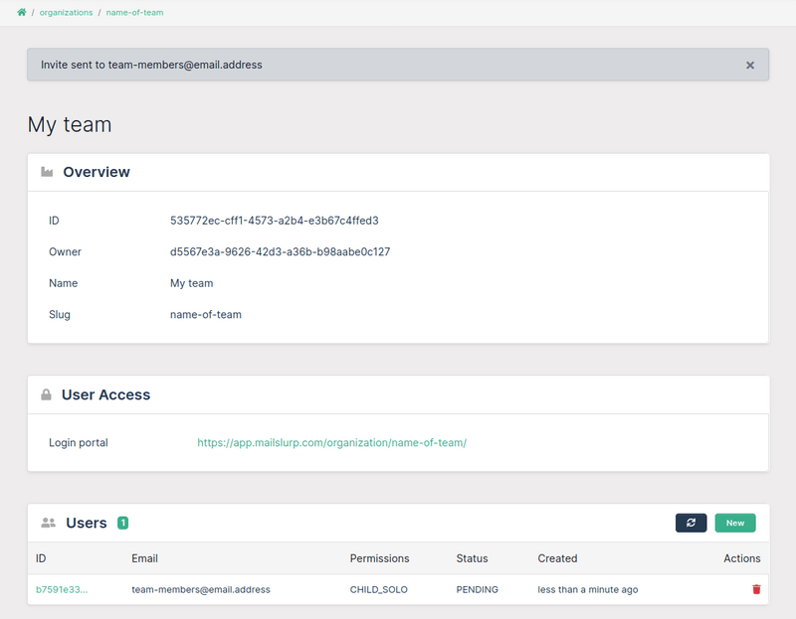
Task: Dismiss the invite sent notification
Action: 750,66
